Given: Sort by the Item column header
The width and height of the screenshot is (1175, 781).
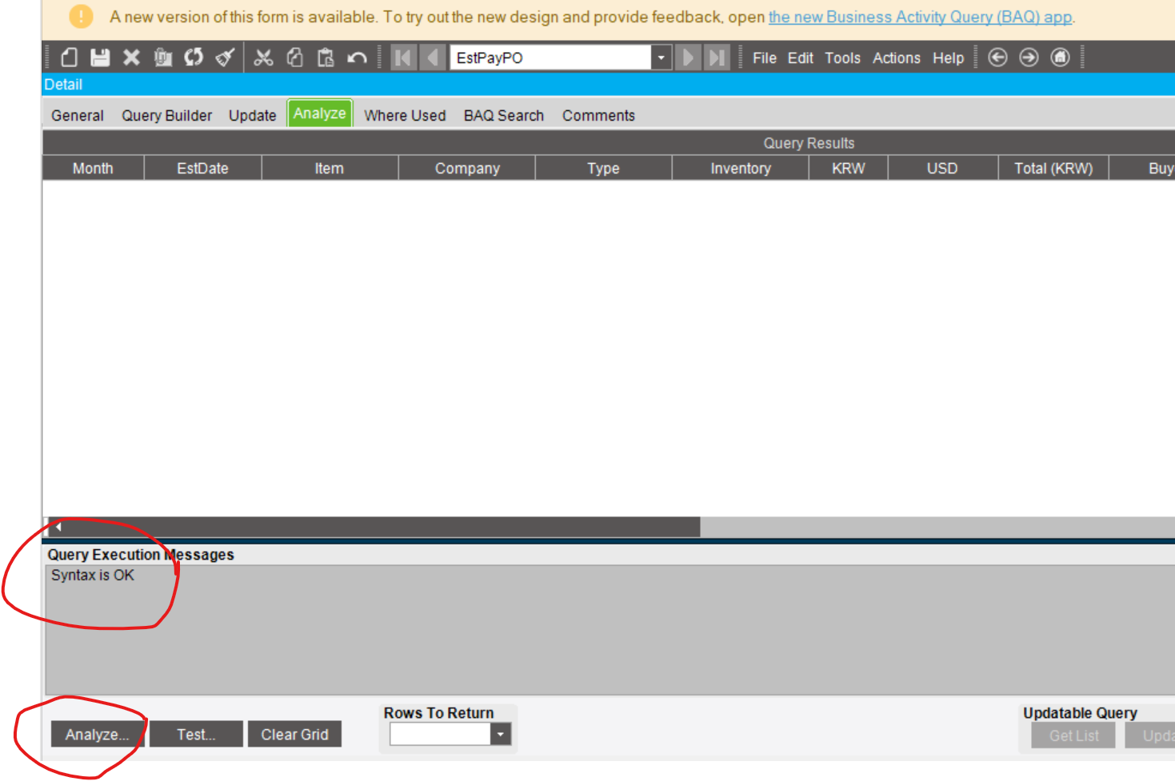Looking at the screenshot, I should click(329, 169).
